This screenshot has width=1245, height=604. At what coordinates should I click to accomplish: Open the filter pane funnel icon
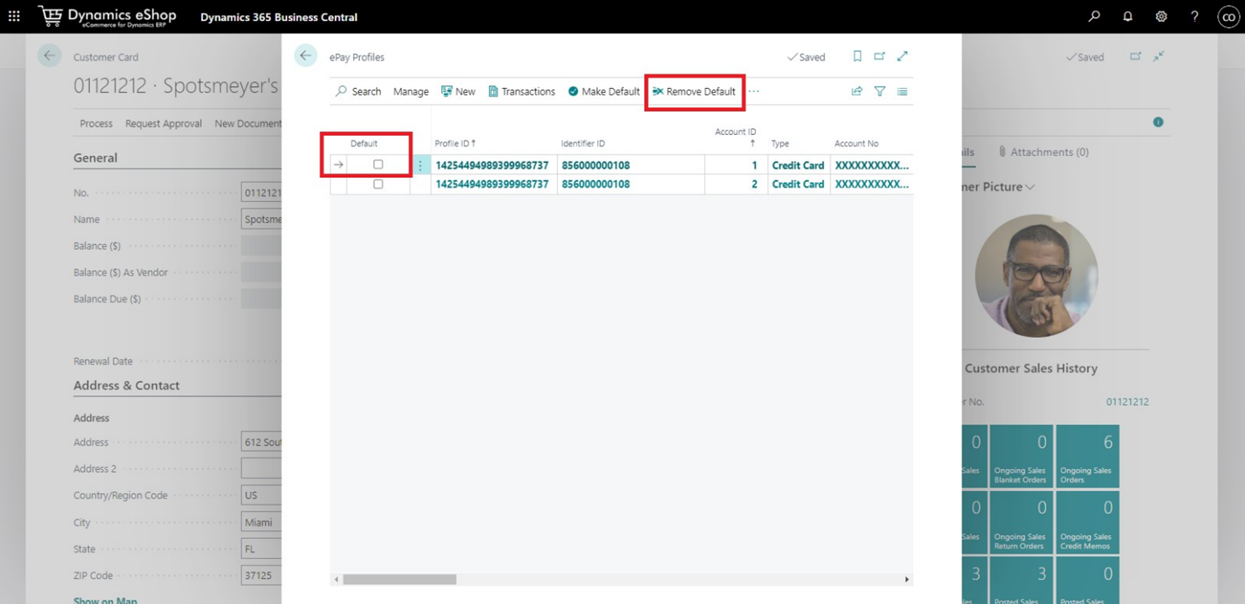tap(880, 91)
